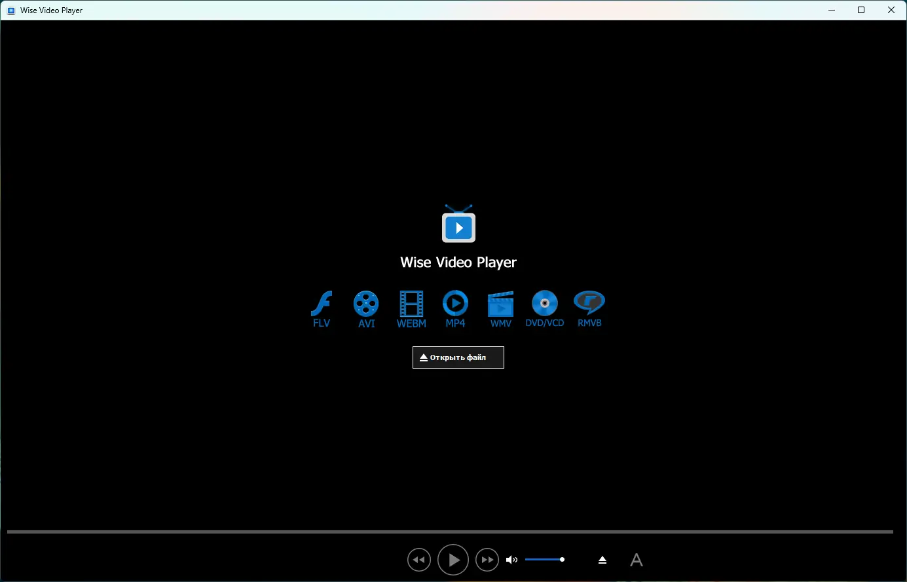Viewport: 907px width, 582px height.
Task: Click the Wise Video Player TV logo
Action: tap(458, 223)
